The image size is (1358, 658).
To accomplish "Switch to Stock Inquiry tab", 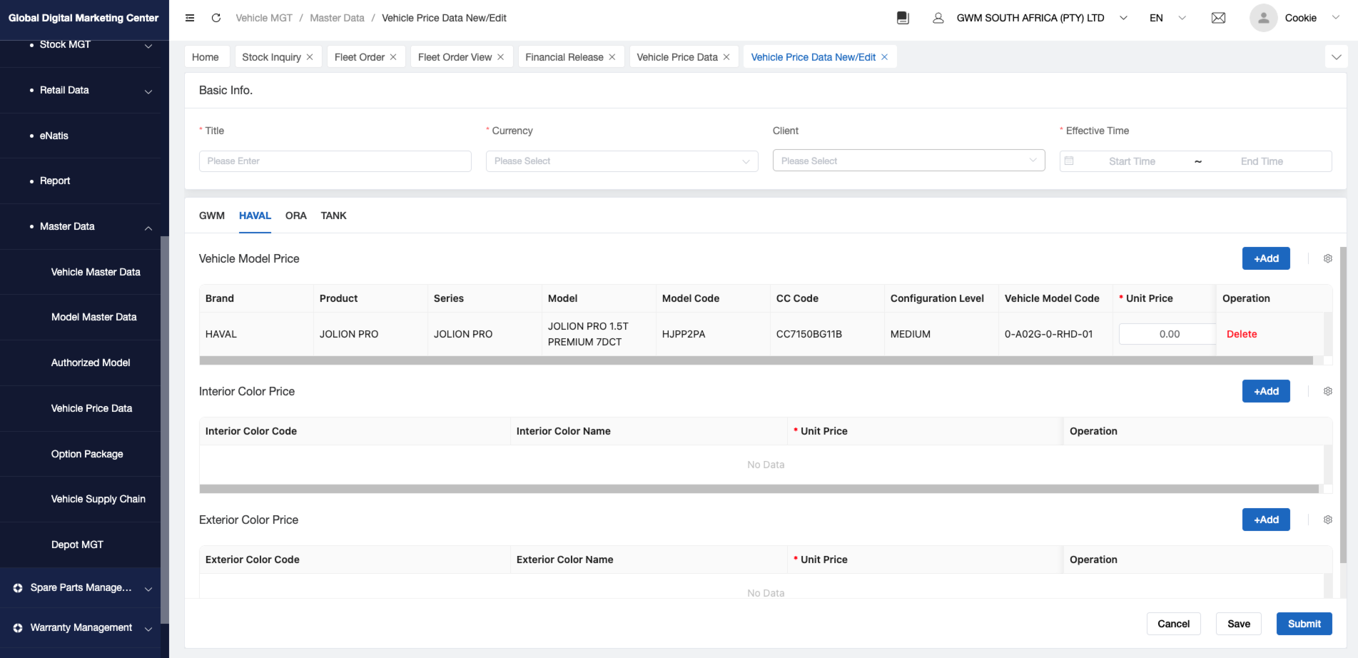I will pos(271,57).
